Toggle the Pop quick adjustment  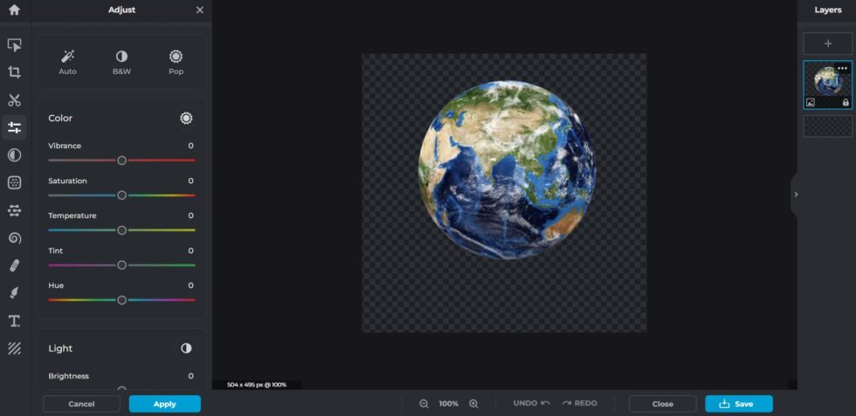pos(176,62)
